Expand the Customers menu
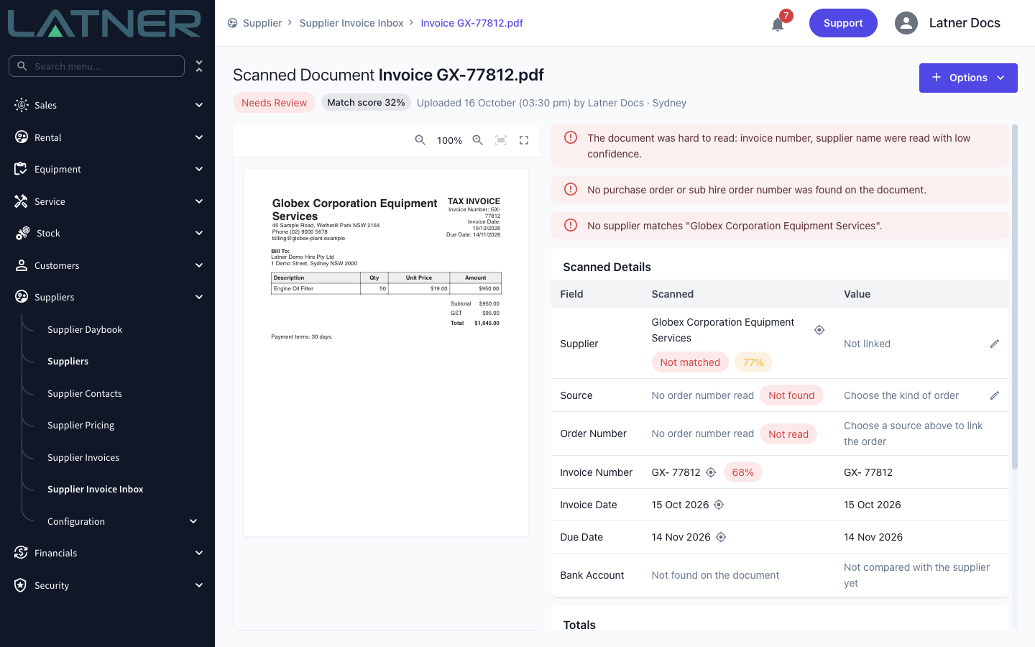 coord(108,265)
